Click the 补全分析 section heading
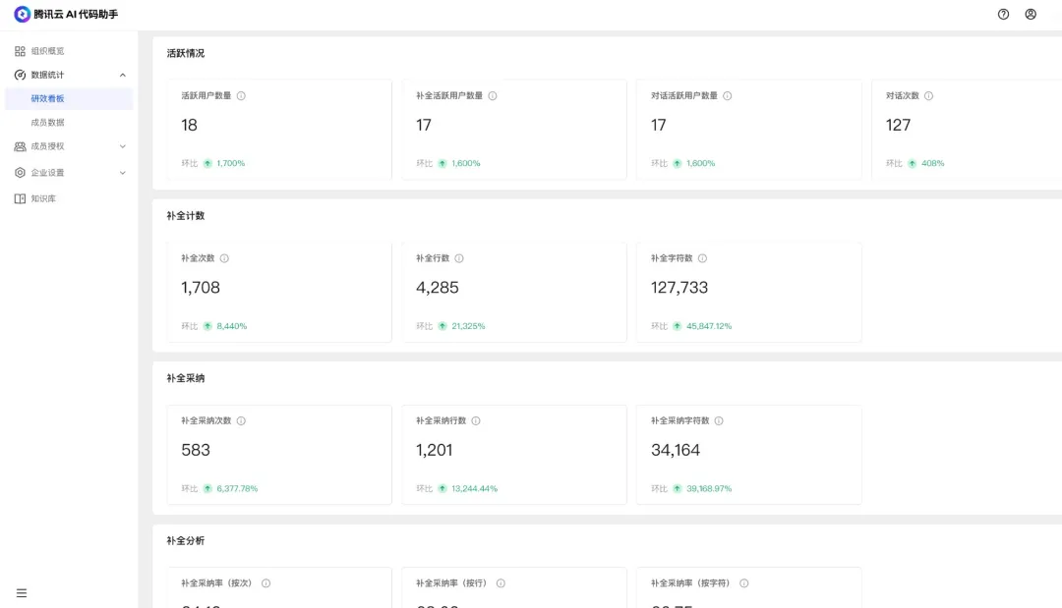This screenshot has width=1062, height=608. coord(186,540)
